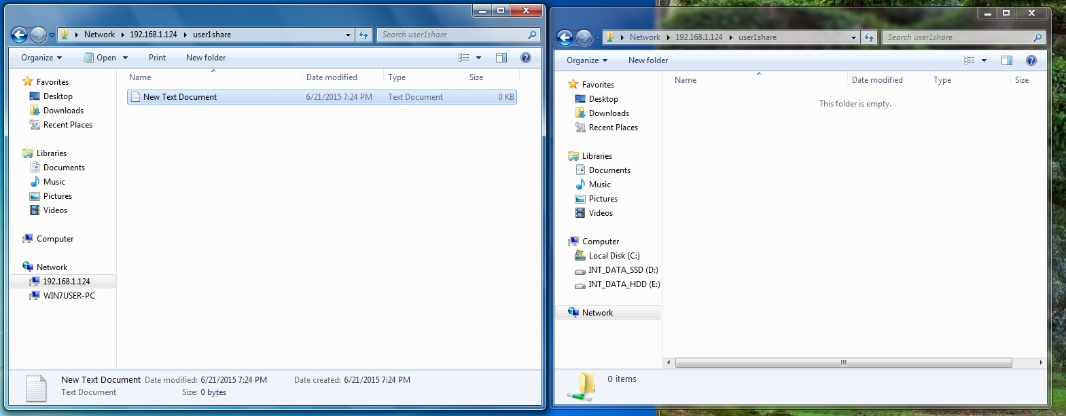Open view options dropdown in right window
This screenshot has width=1066, height=416.
[984, 60]
